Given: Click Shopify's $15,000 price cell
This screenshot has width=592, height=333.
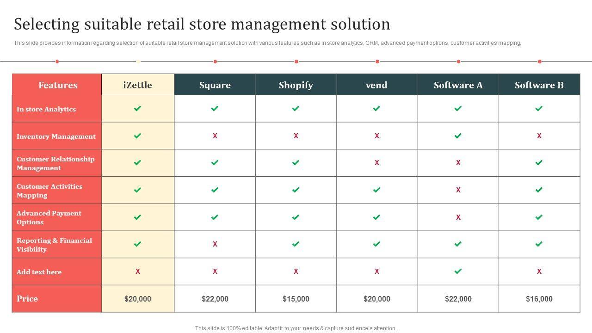Looking at the screenshot, I should tap(296, 299).
